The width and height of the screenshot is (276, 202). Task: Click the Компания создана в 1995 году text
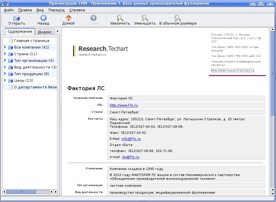(x=137, y=169)
